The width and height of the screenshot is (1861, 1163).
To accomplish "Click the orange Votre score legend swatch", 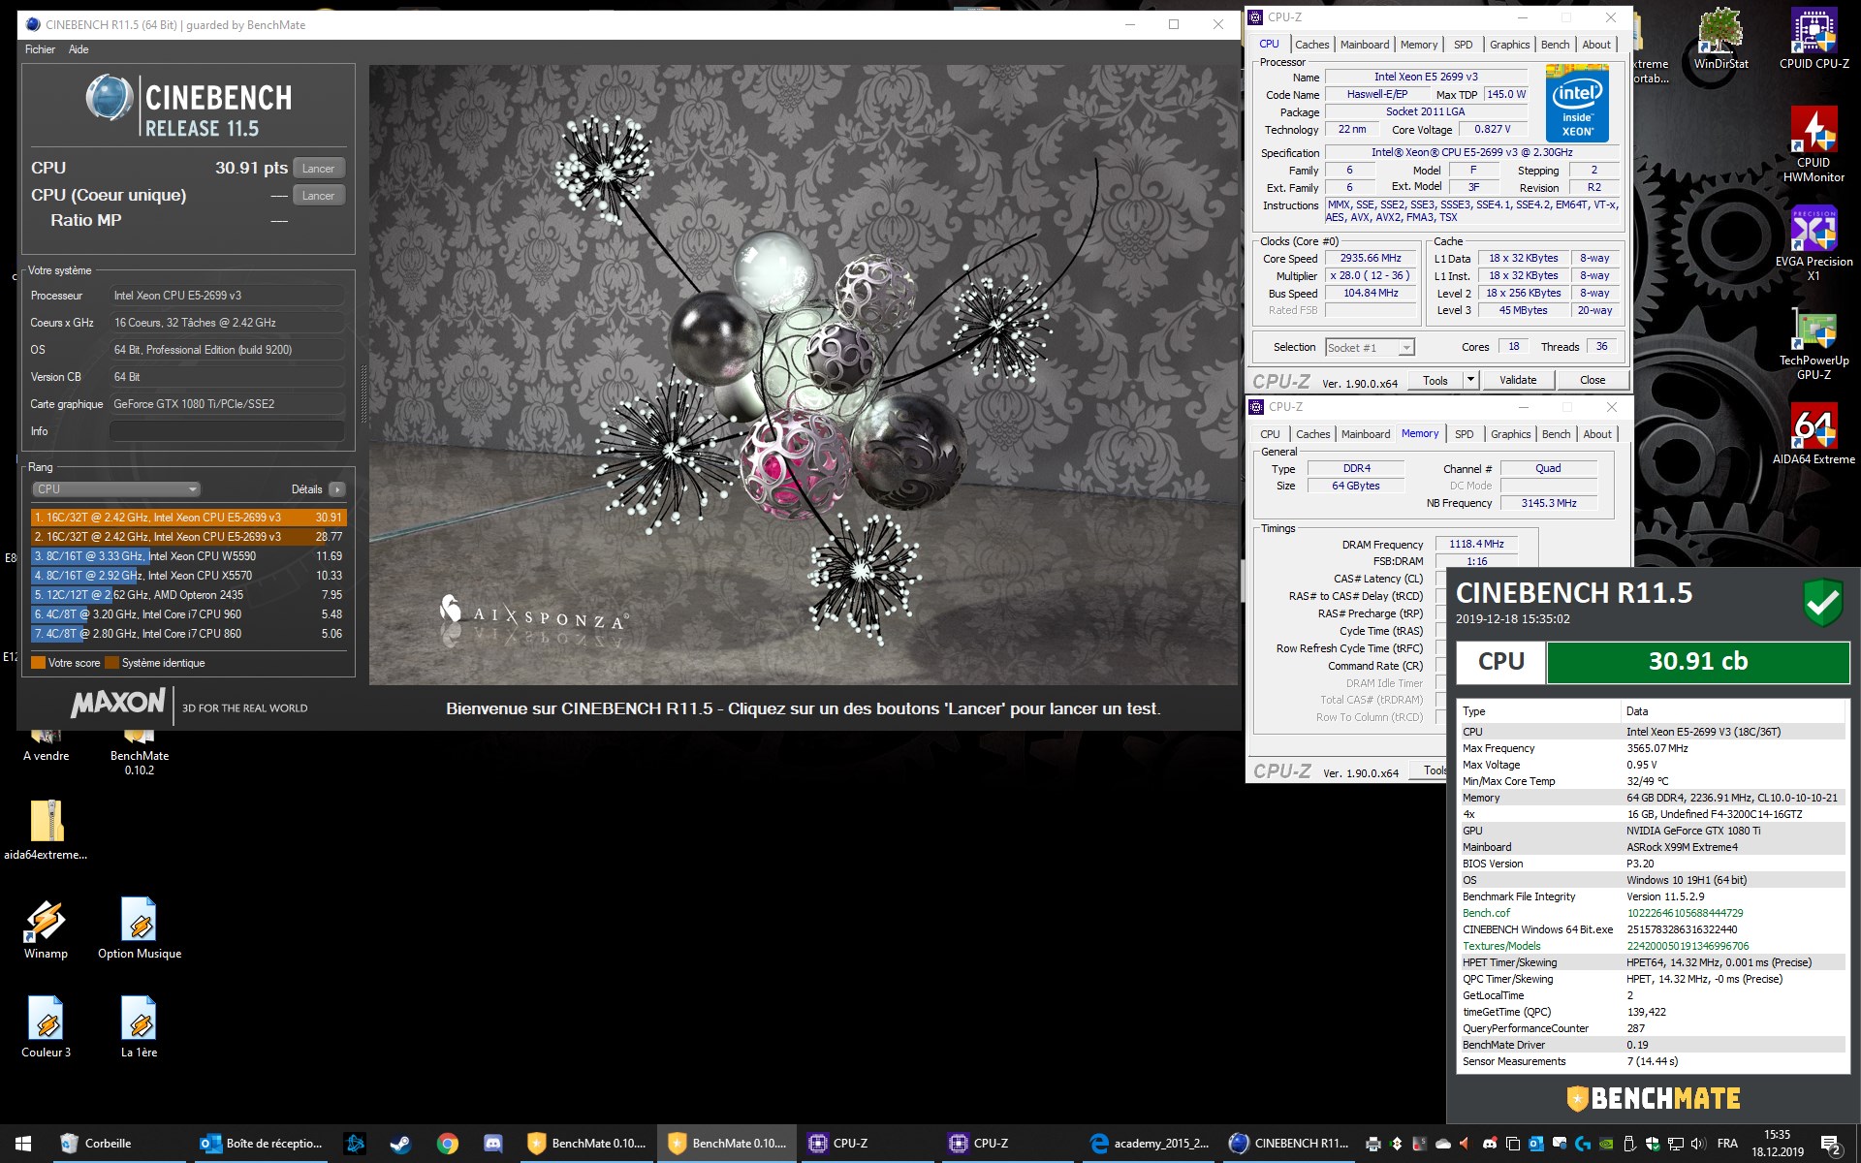I will click(38, 663).
